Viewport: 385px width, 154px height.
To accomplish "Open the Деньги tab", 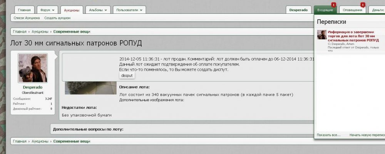I will [378, 10].
